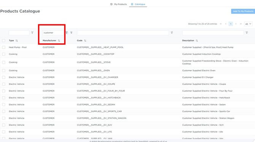Tick the EV_SEDAN row checkbox
The image size is (255, 142).
(x=3, y=104)
